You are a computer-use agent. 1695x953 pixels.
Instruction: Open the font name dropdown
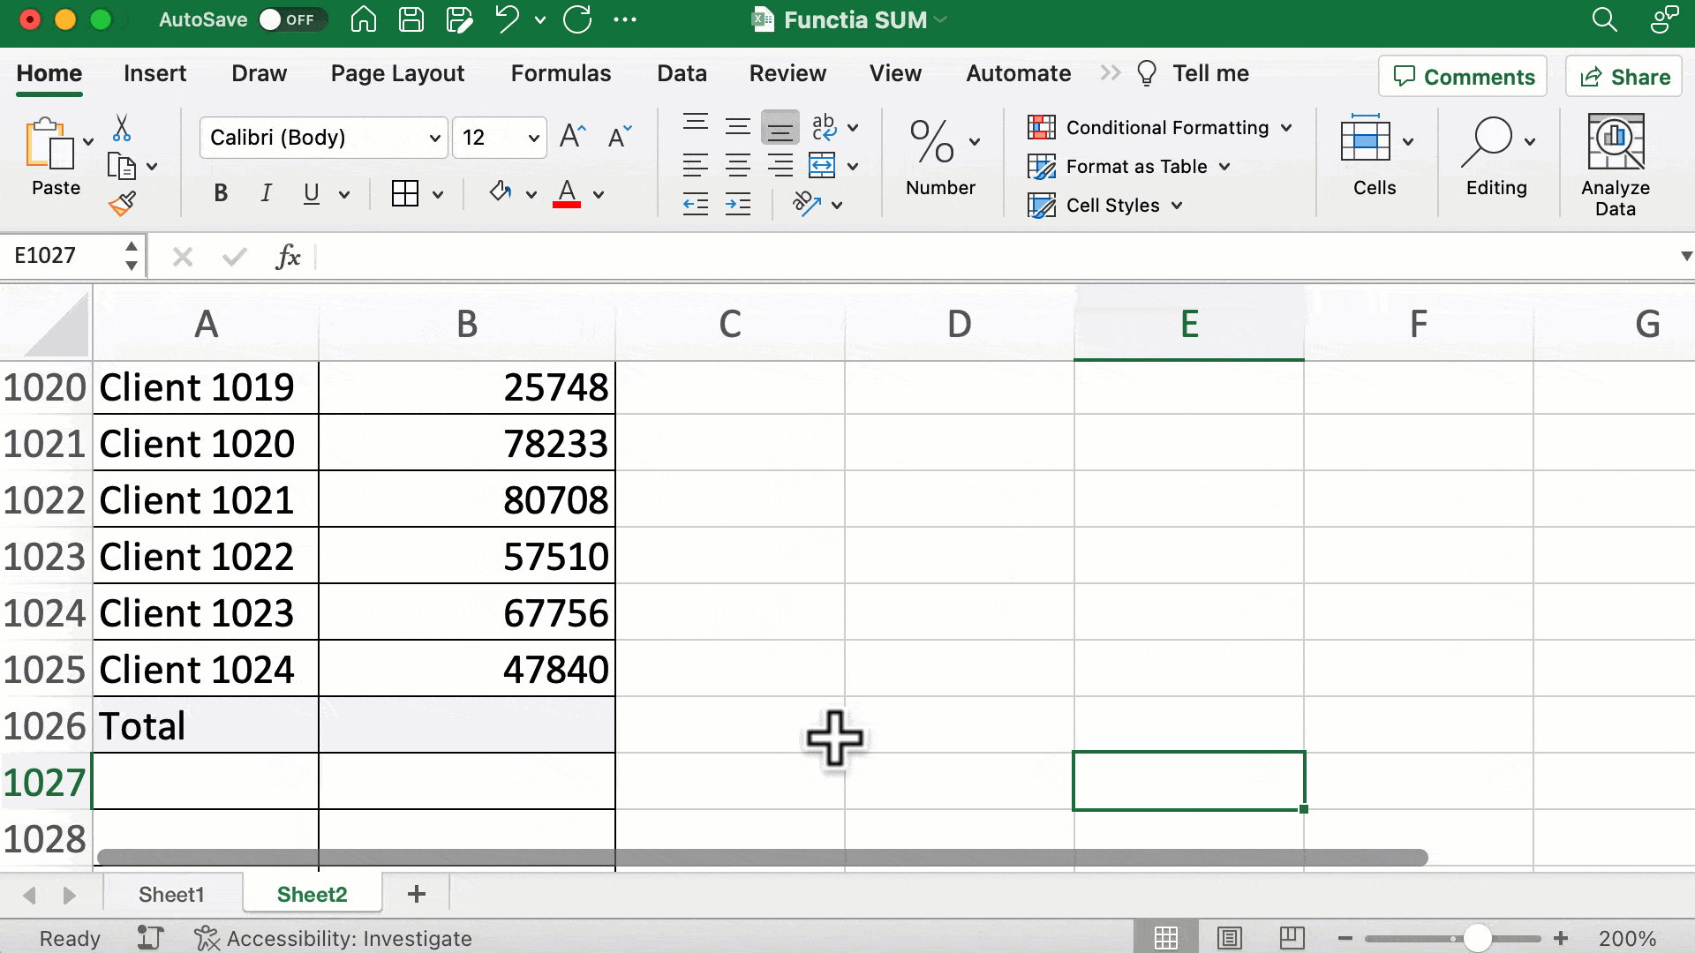pos(433,138)
